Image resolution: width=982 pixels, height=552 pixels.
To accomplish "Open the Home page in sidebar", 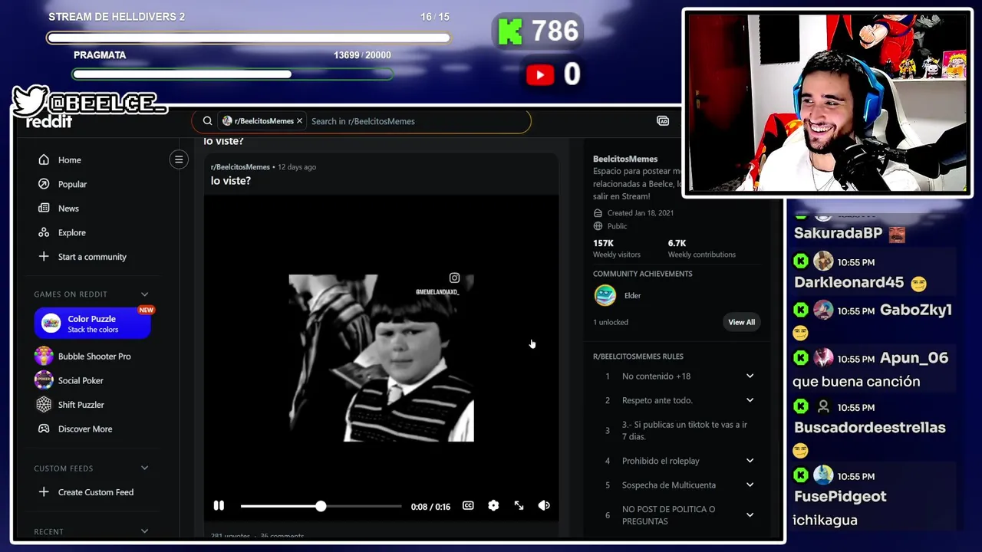I will (x=69, y=160).
